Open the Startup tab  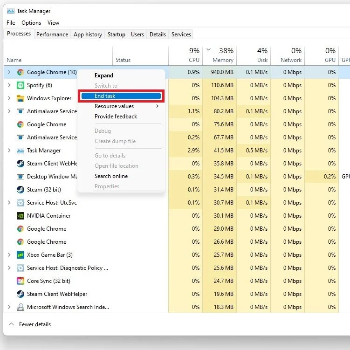tap(117, 34)
